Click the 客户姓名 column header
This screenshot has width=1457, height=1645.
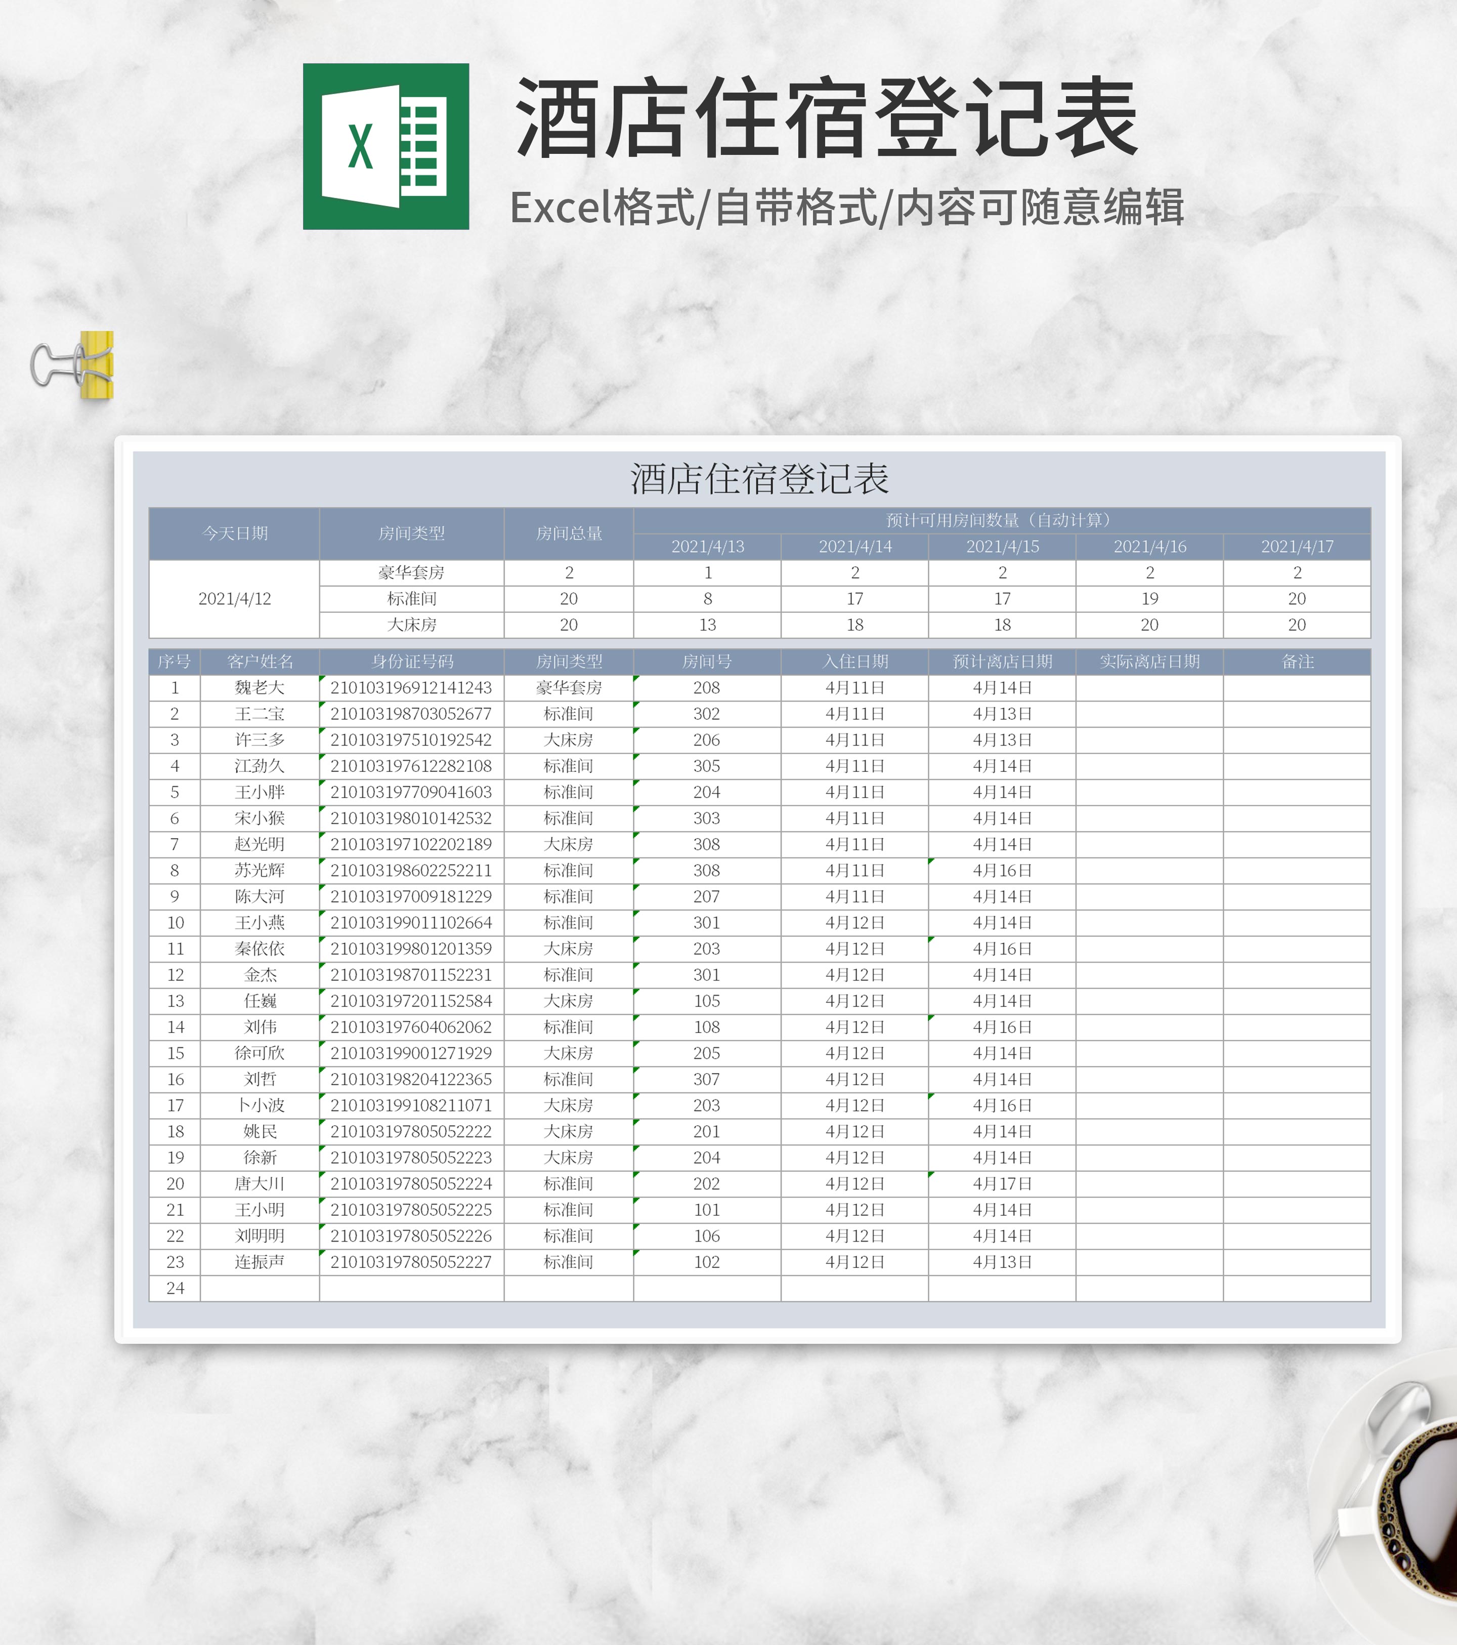click(260, 662)
